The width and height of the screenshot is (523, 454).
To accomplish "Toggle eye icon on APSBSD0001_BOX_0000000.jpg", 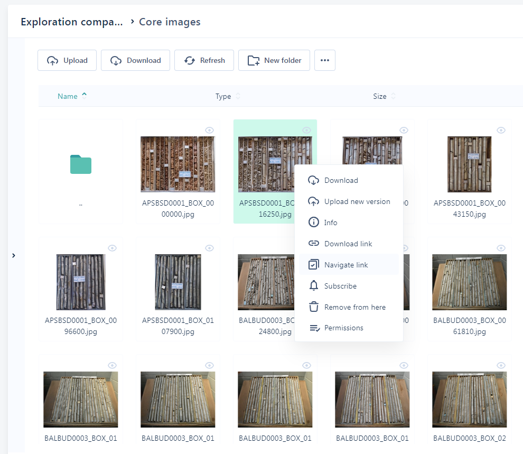I will [x=209, y=130].
